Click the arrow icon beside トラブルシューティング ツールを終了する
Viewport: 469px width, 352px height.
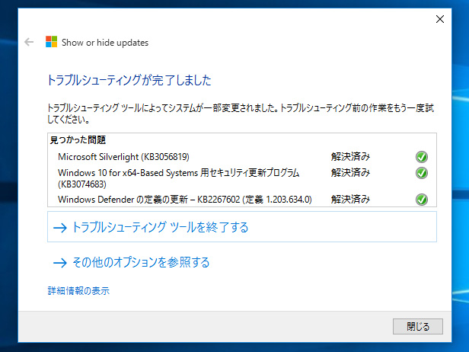point(59,227)
